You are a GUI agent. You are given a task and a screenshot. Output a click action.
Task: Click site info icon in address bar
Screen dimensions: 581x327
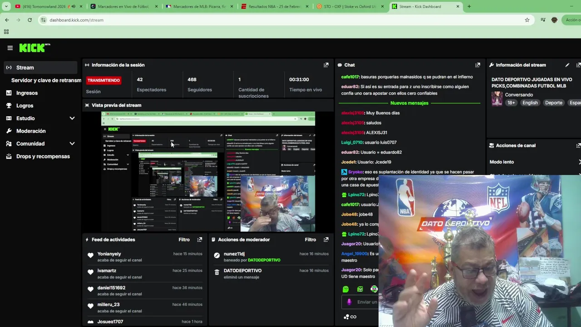point(43,20)
